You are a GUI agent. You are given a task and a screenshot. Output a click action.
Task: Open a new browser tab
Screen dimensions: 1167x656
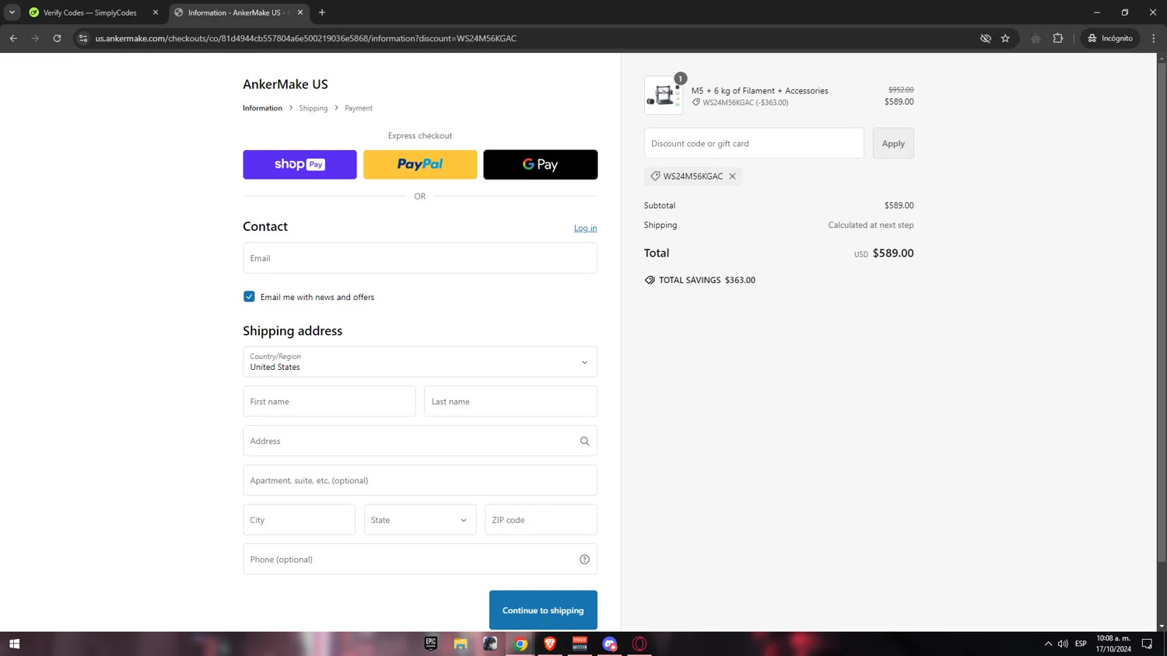click(322, 12)
